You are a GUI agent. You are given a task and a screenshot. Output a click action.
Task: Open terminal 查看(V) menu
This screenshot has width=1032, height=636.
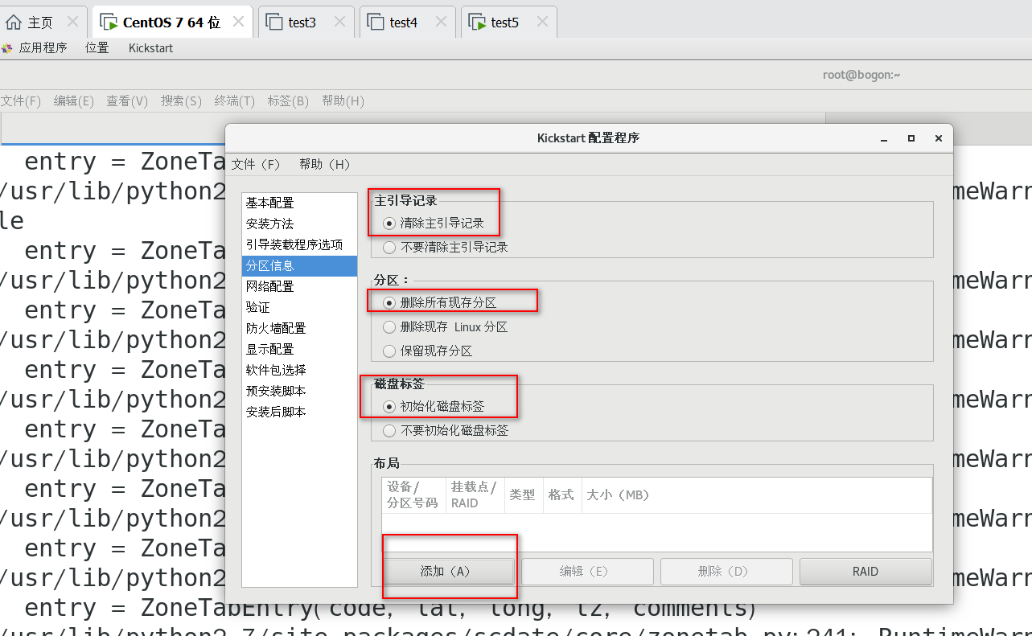[127, 101]
